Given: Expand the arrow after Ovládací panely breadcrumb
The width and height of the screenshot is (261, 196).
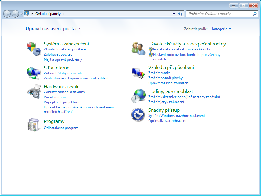Looking at the screenshot, I should 64,14.
